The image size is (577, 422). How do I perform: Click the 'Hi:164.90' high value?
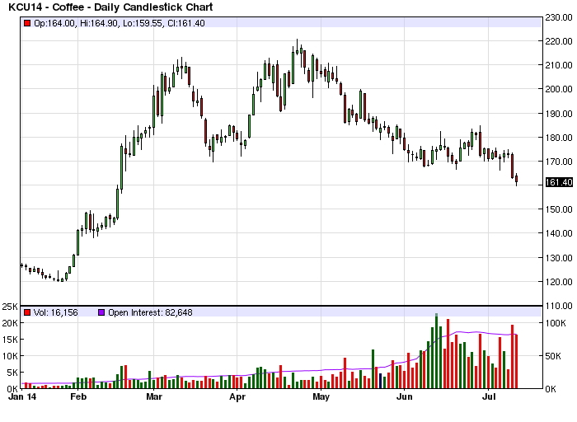click(x=99, y=23)
